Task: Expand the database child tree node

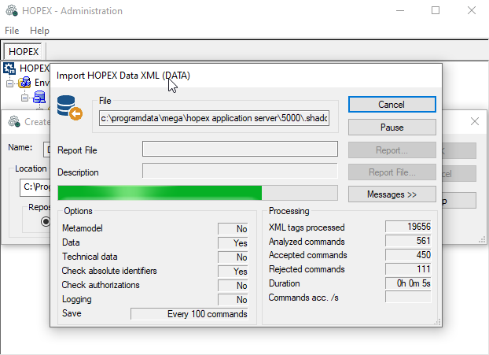Action: click(x=24, y=97)
